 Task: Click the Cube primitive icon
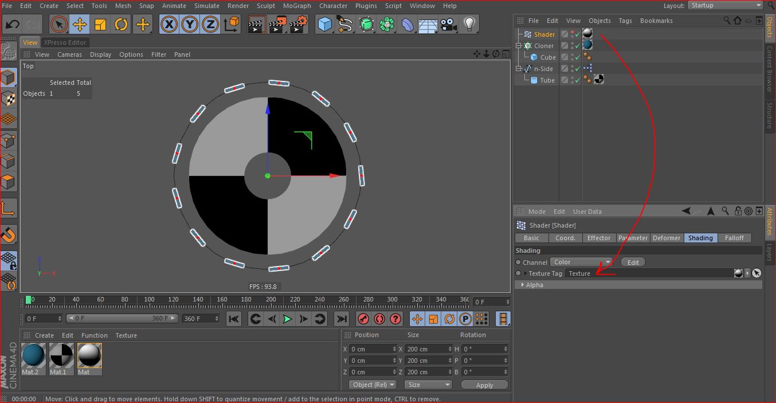[x=325, y=25]
